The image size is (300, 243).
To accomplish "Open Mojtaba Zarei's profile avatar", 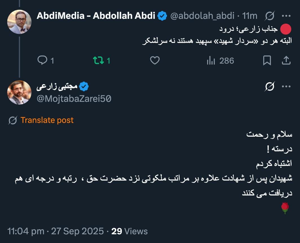I will [19, 93].
